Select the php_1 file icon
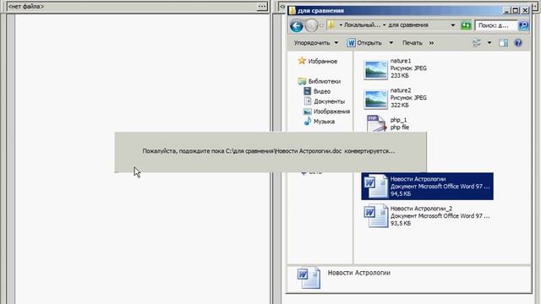The image size is (541, 304). coord(376,123)
